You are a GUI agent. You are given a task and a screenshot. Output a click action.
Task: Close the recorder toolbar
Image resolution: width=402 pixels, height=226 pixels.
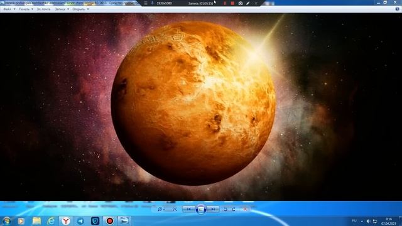click(x=256, y=3)
